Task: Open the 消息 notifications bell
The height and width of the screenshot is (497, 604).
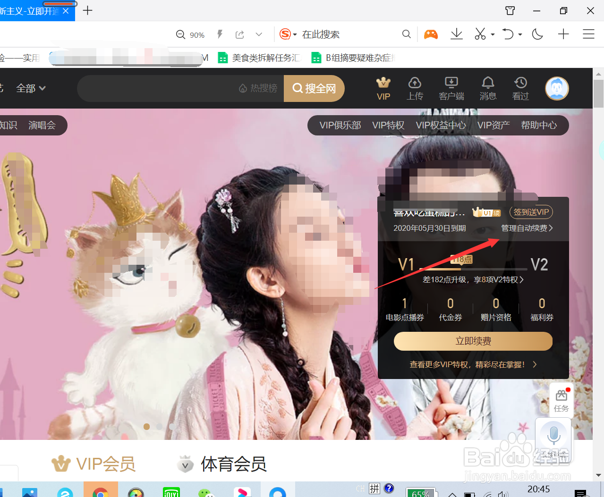Action: click(x=488, y=89)
